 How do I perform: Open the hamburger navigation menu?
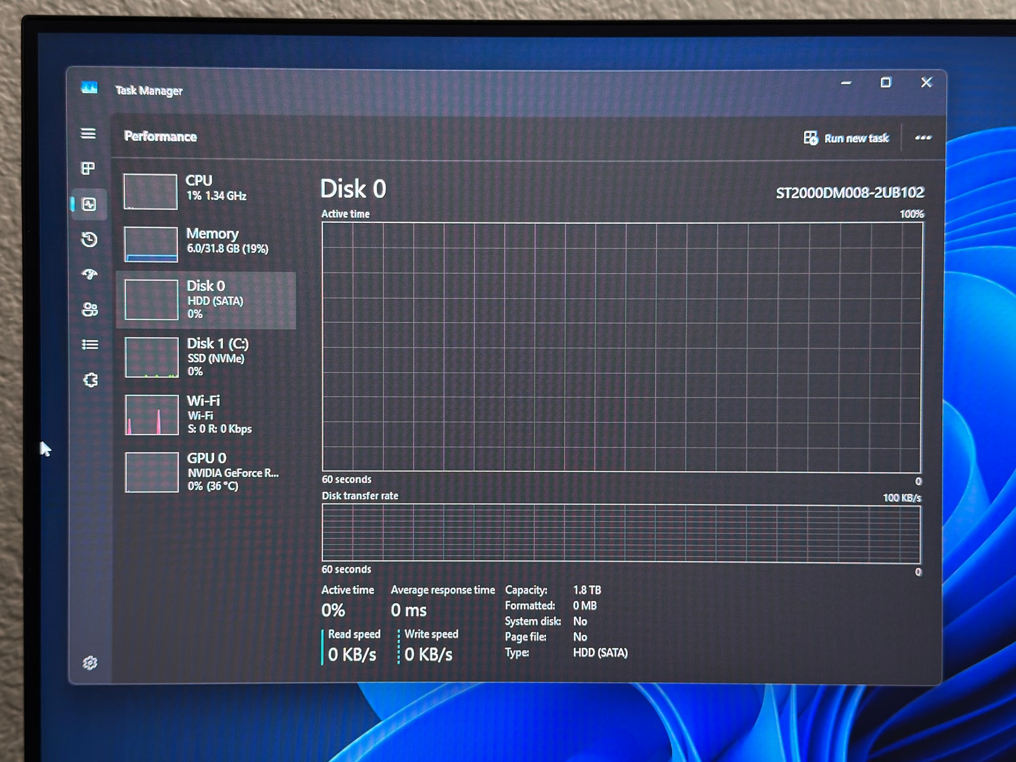point(88,133)
